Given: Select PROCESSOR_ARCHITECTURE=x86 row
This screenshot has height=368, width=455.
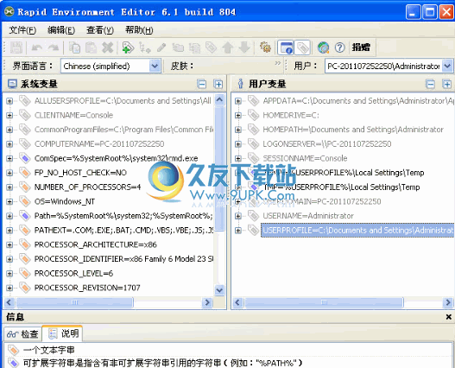Looking at the screenshot, I should pos(96,244).
